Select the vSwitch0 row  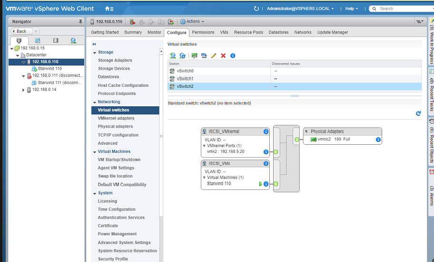295,71
